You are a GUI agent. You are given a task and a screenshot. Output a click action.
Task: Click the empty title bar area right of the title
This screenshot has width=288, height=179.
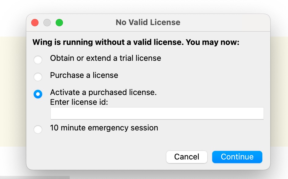[x=226, y=23]
